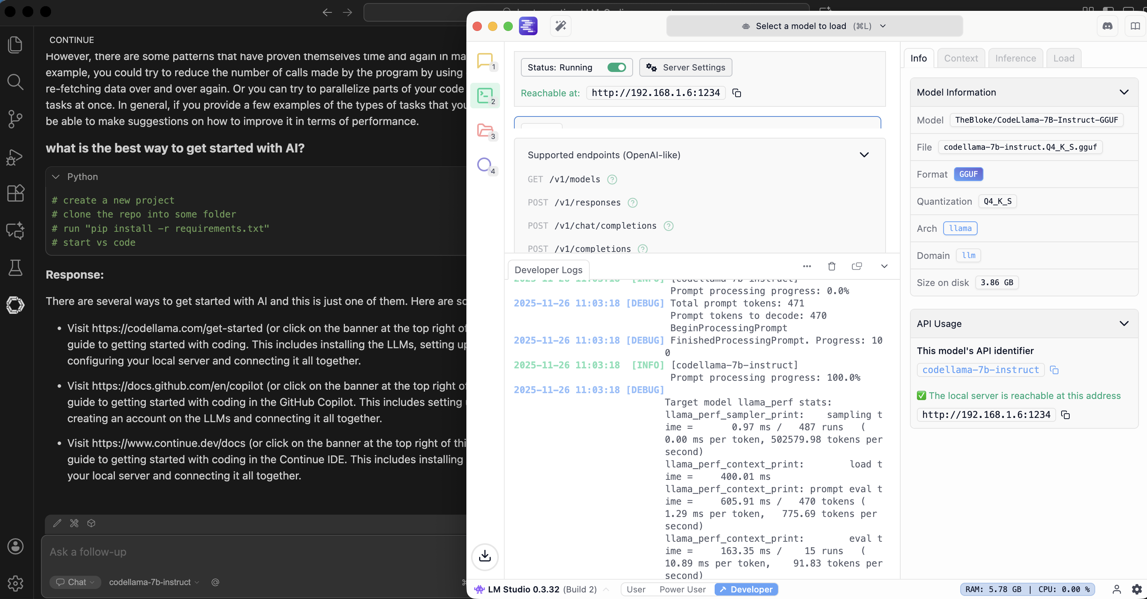Switch to the Inference tab
Image resolution: width=1147 pixels, height=599 pixels.
pyautogui.click(x=1015, y=58)
